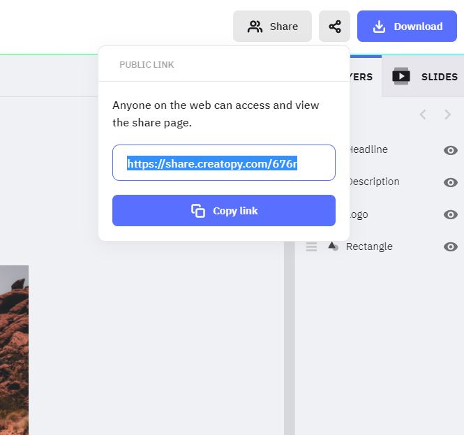Switch to the Slides tab

[425, 77]
